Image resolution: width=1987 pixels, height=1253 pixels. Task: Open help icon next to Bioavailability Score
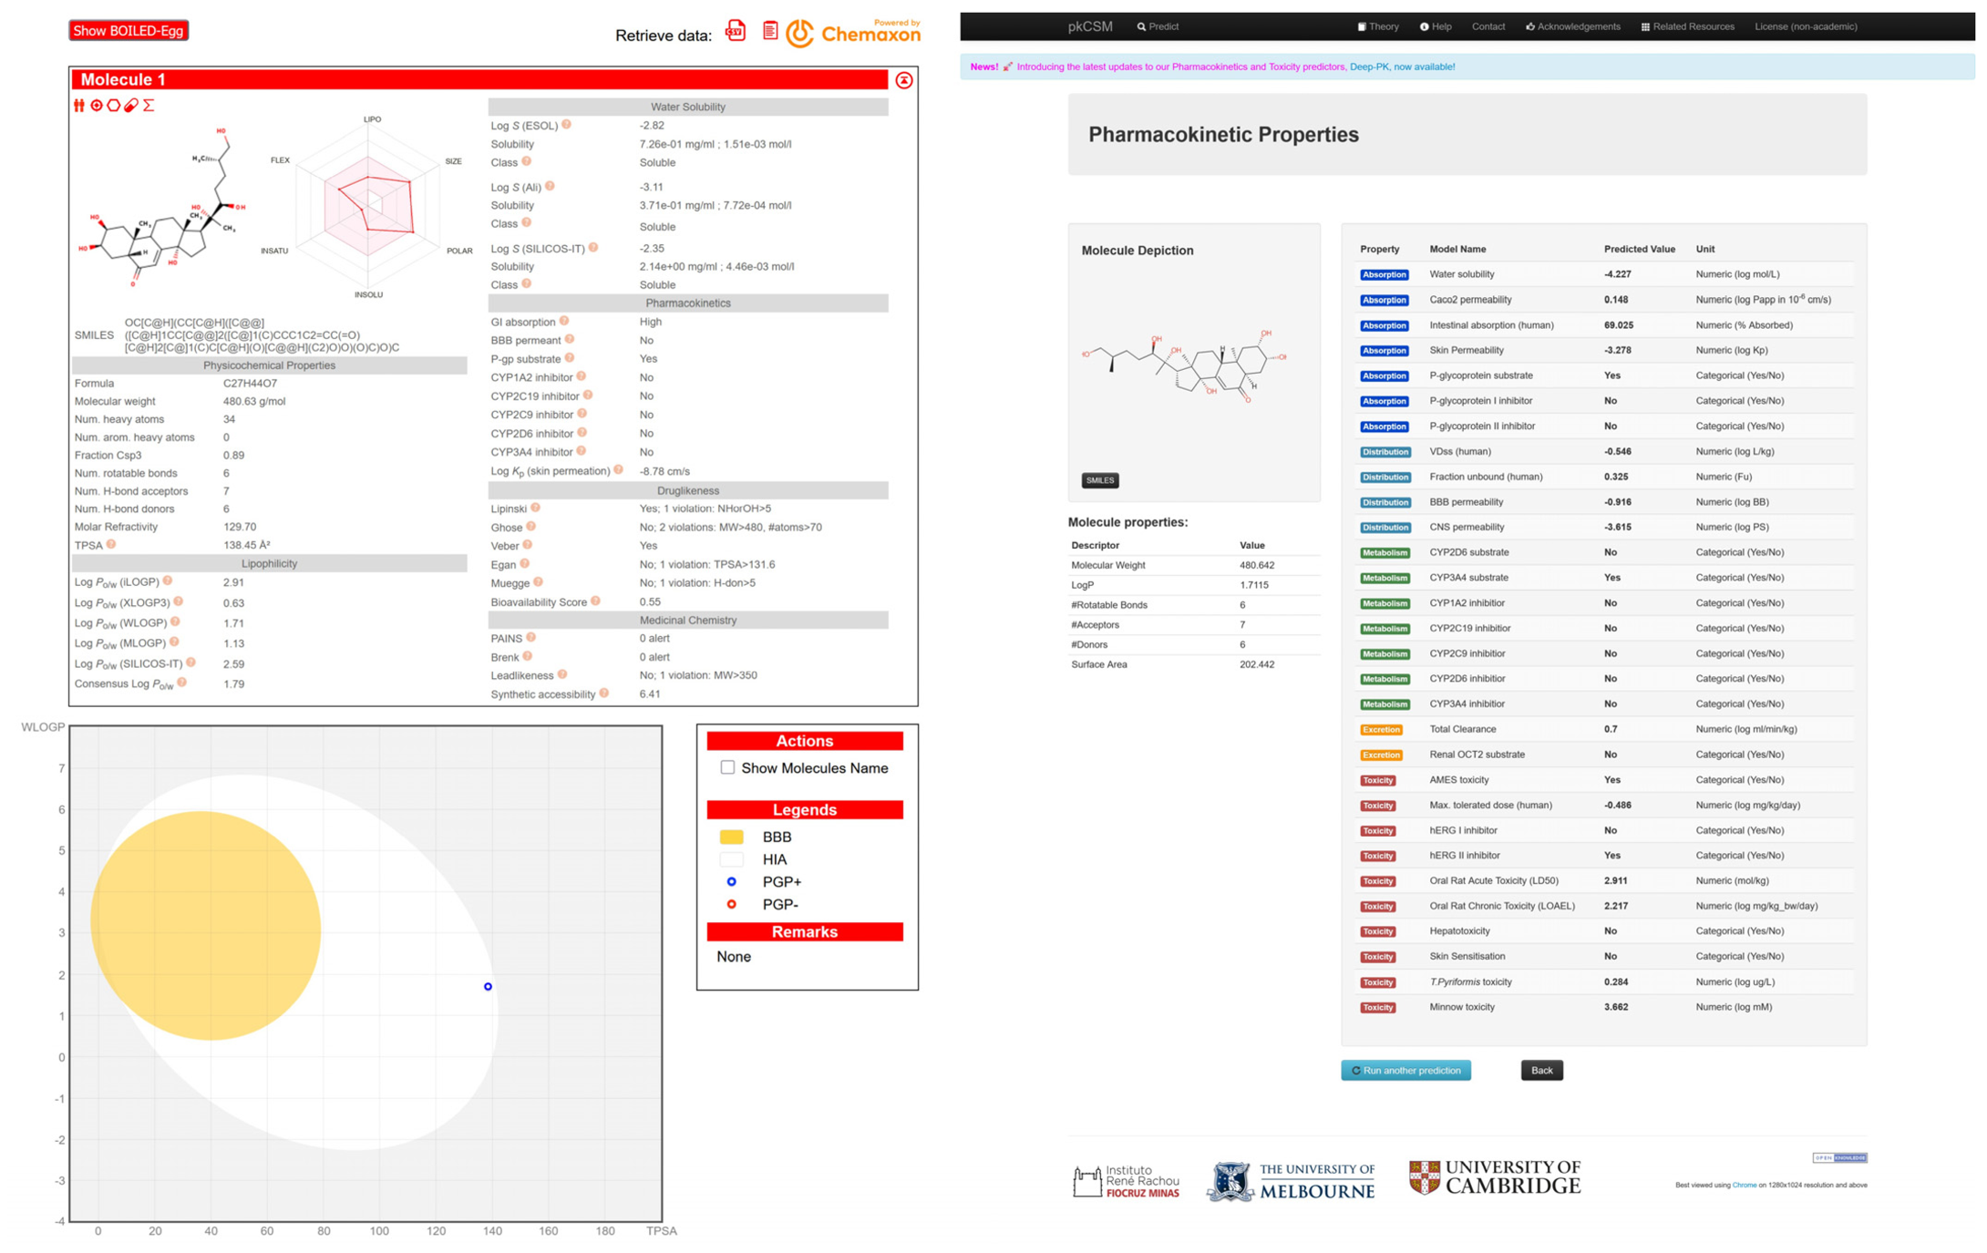point(595,601)
